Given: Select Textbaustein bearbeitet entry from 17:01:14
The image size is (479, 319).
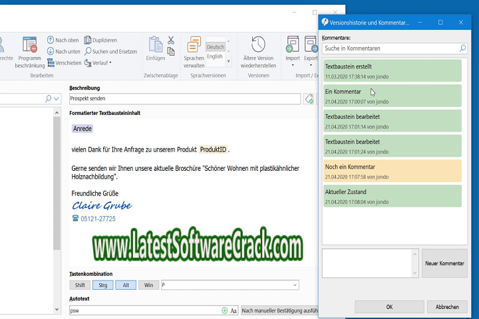Looking at the screenshot, I should [393, 121].
